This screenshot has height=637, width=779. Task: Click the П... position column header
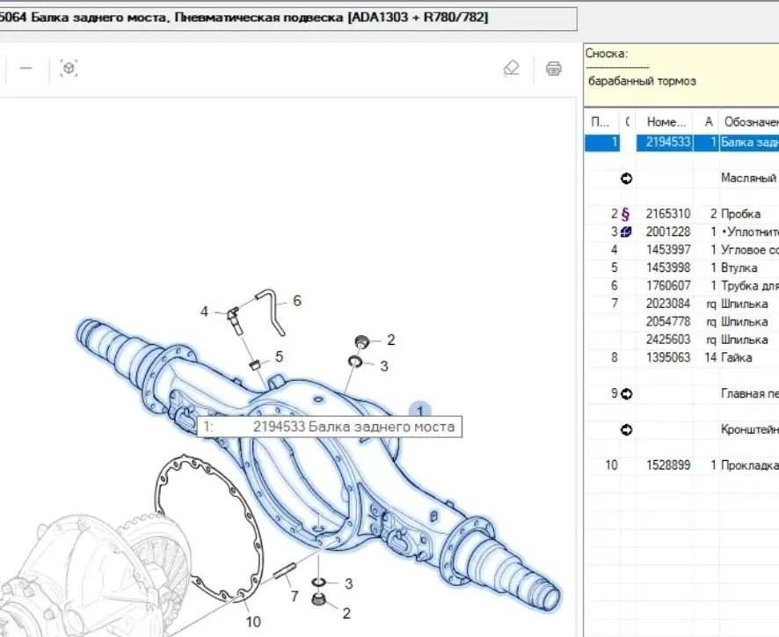601,121
